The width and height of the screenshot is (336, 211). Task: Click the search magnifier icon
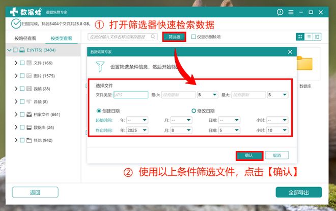pos(153,37)
